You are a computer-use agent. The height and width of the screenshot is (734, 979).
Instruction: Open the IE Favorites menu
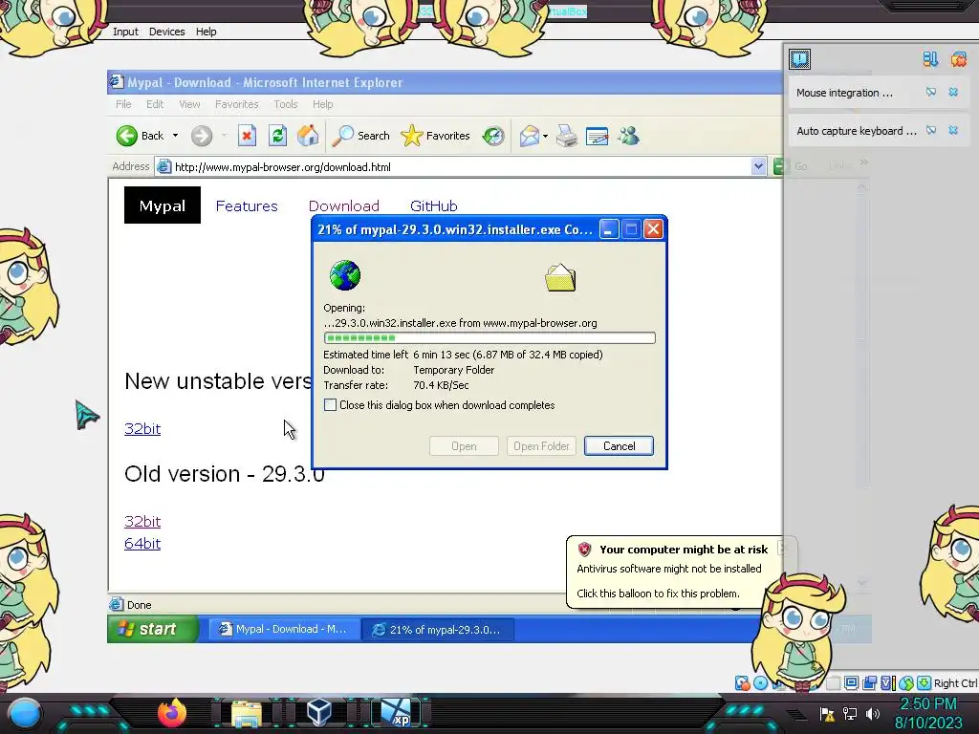tap(237, 104)
